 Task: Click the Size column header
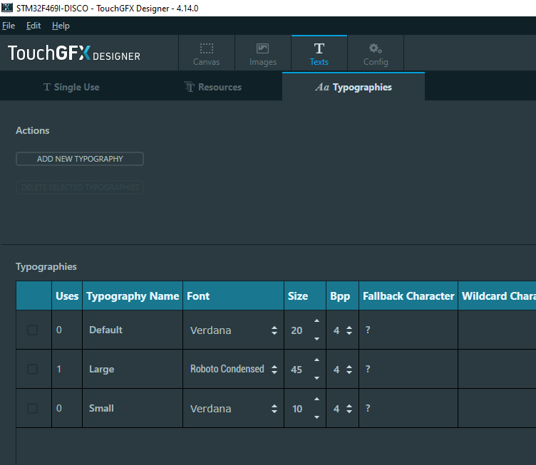(x=305, y=296)
